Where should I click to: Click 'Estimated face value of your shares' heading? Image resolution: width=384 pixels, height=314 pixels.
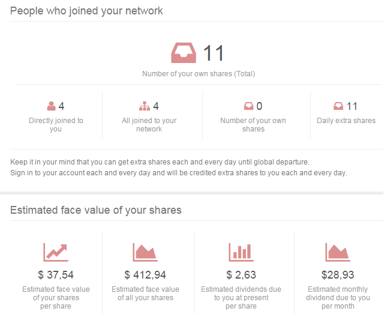click(96, 210)
